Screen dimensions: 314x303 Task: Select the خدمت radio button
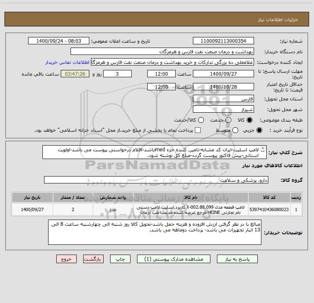pyautogui.click(x=228, y=120)
